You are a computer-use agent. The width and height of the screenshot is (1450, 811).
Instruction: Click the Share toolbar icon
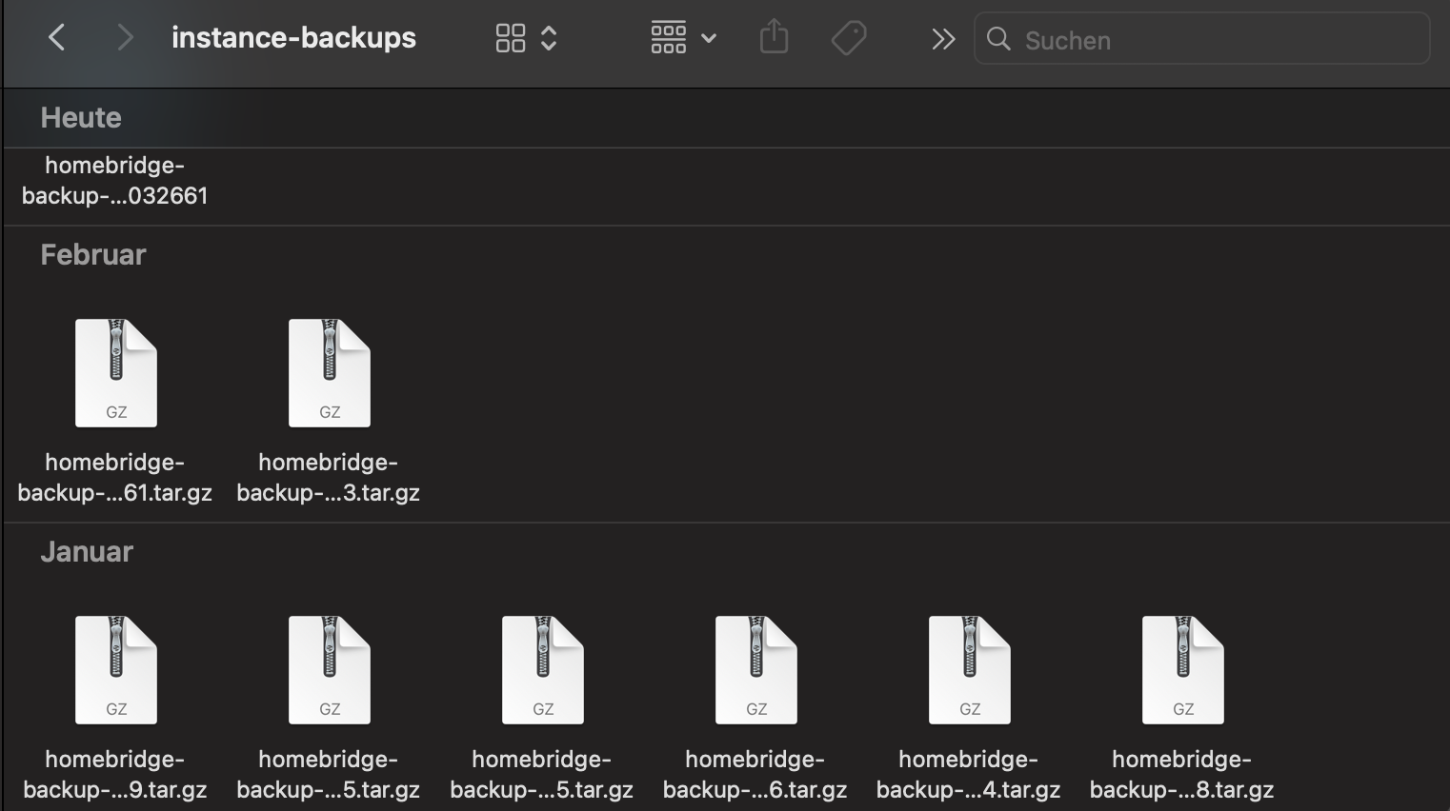click(x=774, y=38)
